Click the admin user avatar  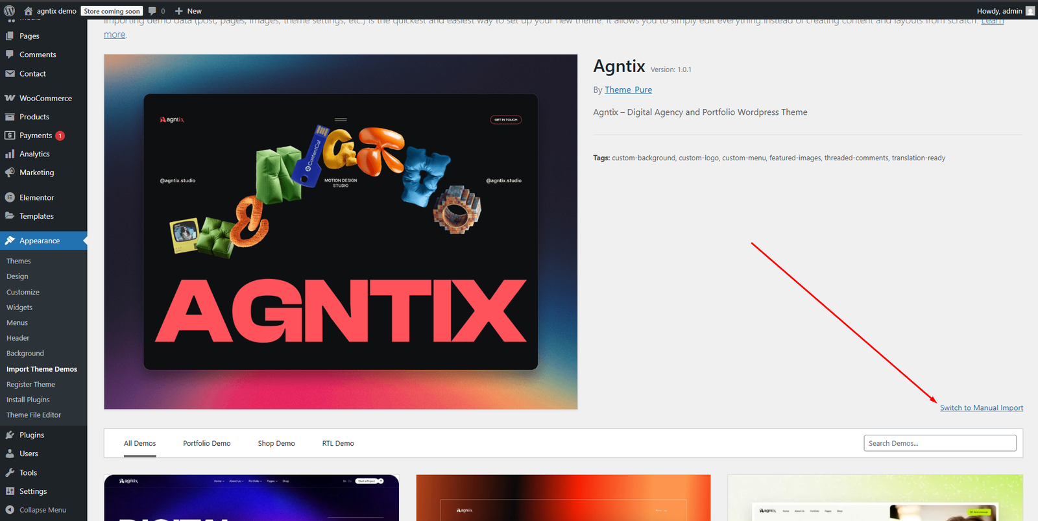[x=1030, y=11]
